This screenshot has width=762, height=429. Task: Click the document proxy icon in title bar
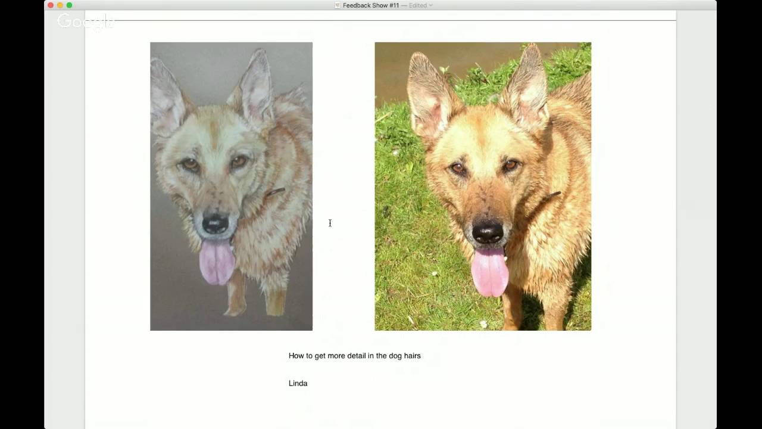pyautogui.click(x=338, y=5)
